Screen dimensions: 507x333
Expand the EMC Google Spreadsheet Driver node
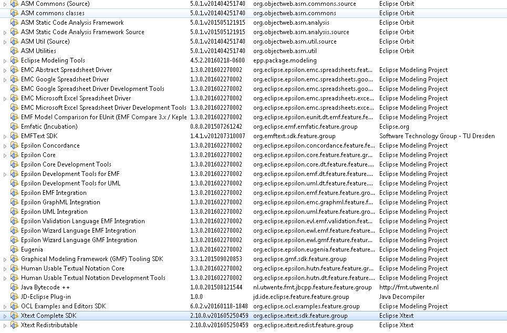(5, 80)
